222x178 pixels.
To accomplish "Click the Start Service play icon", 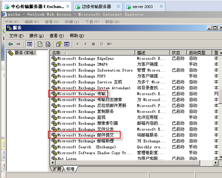I will (78, 44).
